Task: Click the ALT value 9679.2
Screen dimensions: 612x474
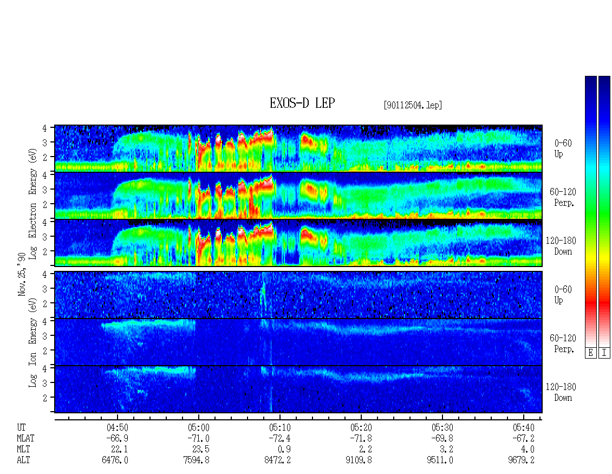Action: pyautogui.click(x=522, y=460)
